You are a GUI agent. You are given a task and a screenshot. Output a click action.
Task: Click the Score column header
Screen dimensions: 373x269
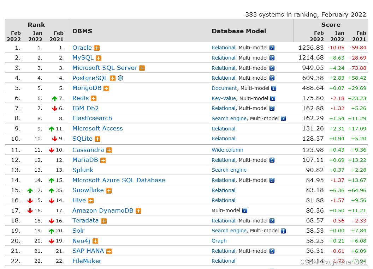331,25
